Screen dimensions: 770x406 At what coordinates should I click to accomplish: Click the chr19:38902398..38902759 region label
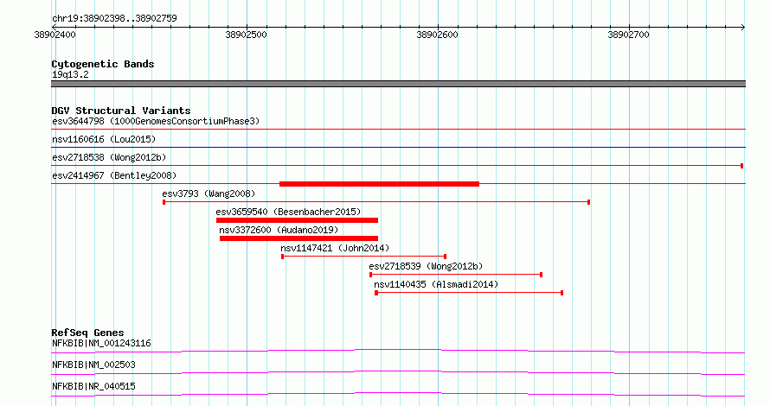[114, 18]
